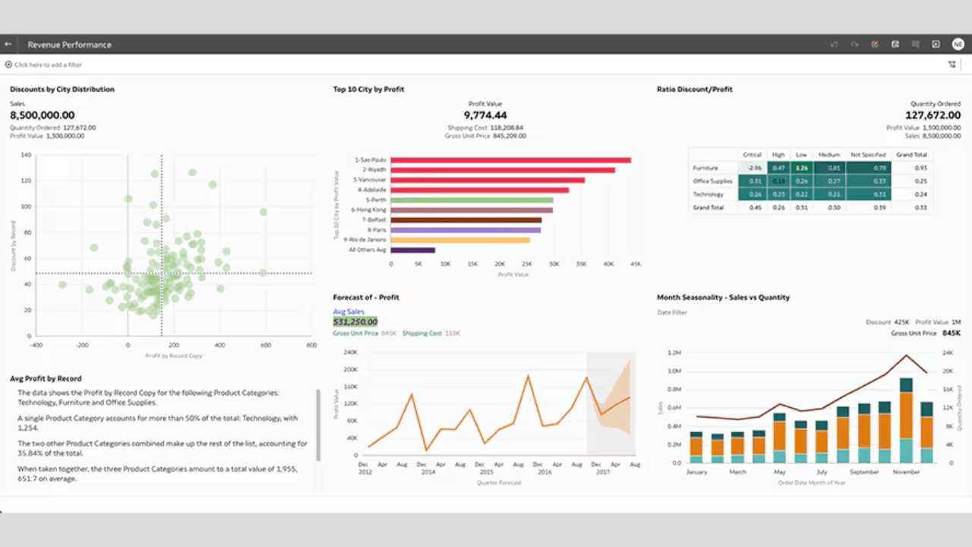Click the Shipping Cost 118K label
The image size is (972, 547).
click(431, 333)
